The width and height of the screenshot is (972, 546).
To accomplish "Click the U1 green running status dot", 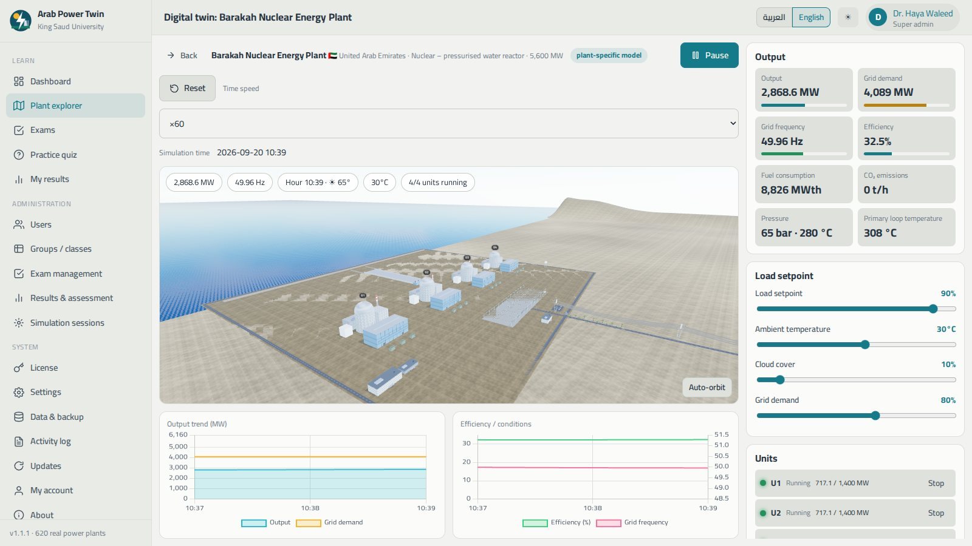I will pyautogui.click(x=763, y=483).
